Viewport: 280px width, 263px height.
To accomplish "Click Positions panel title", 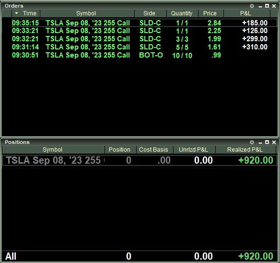I will coord(17,142).
